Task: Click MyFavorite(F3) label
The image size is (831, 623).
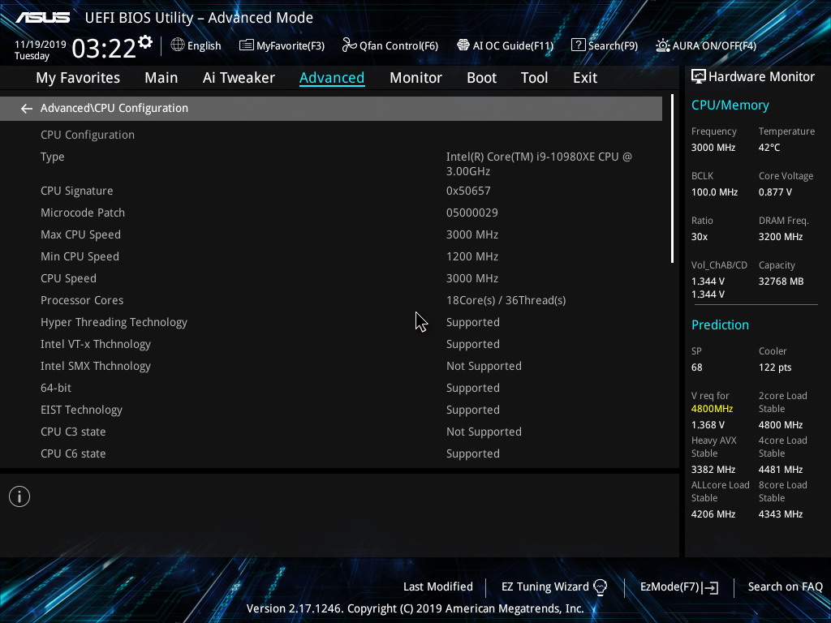Action: (x=291, y=45)
